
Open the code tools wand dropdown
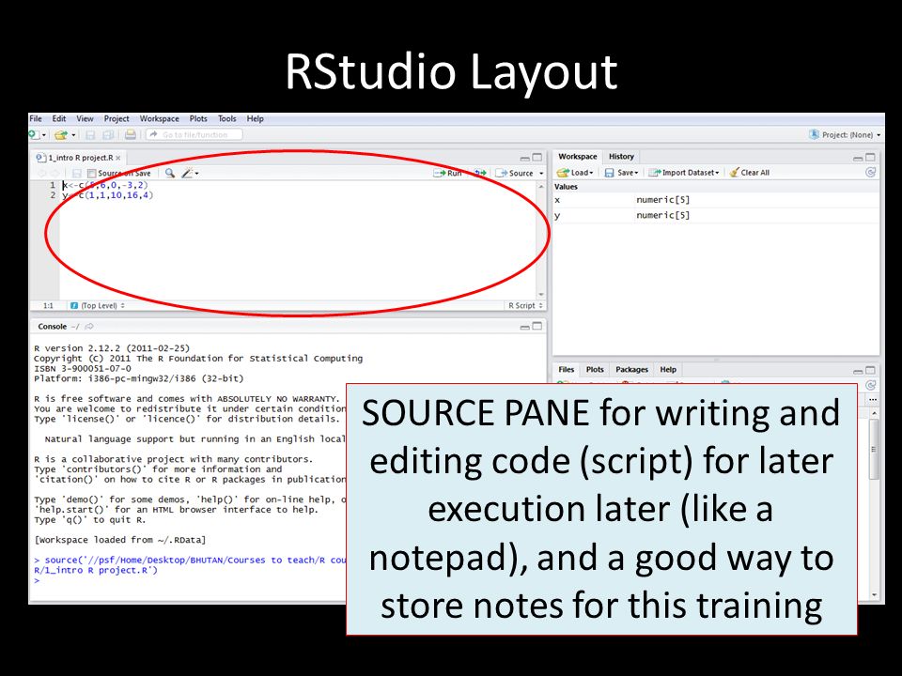point(189,173)
